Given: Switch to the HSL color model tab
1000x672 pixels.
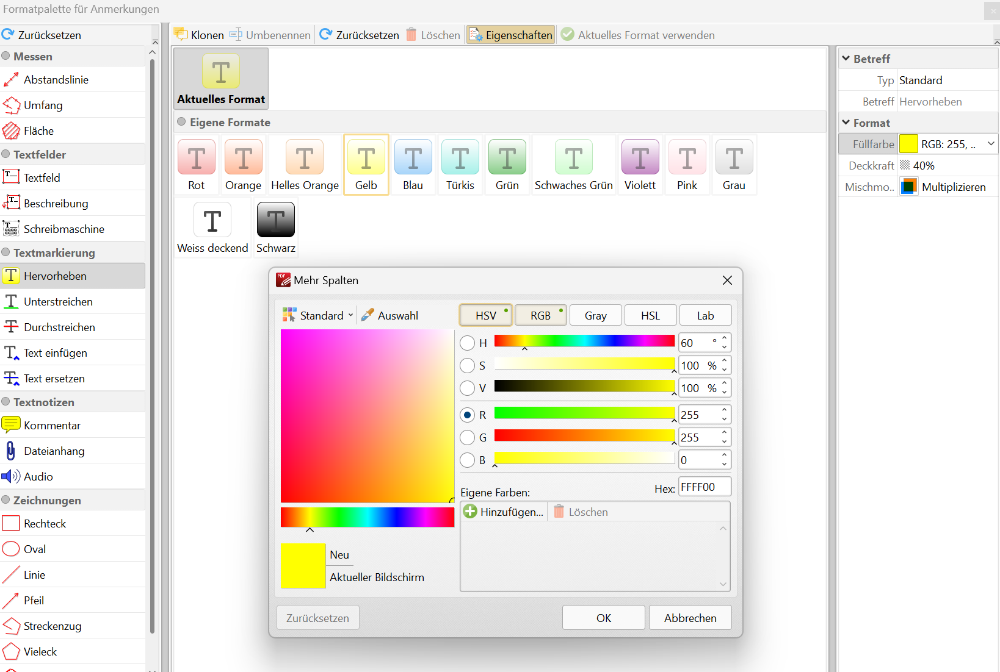Looking at the screenshot, I should pos(651,315).
